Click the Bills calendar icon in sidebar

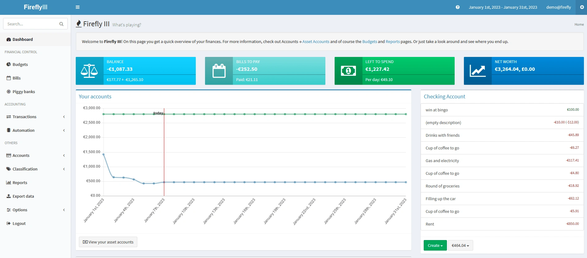click(9, 78)
